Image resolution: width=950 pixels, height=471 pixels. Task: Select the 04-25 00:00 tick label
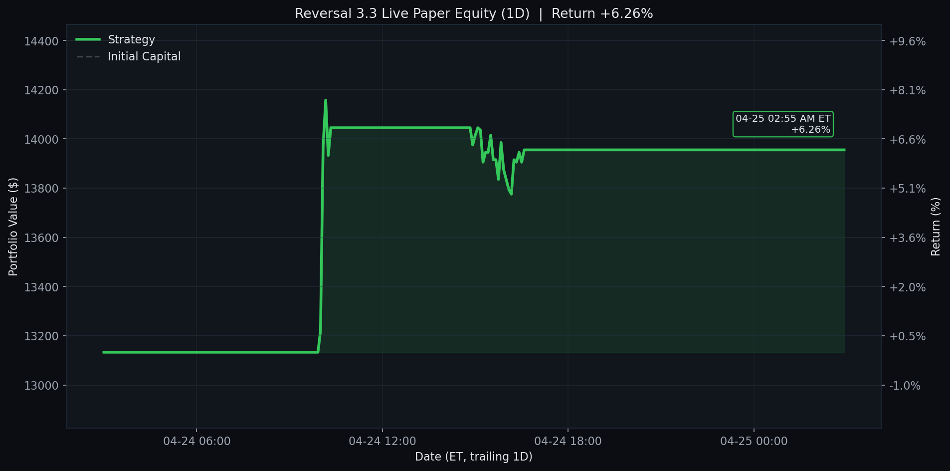click(x=754, y=441)
